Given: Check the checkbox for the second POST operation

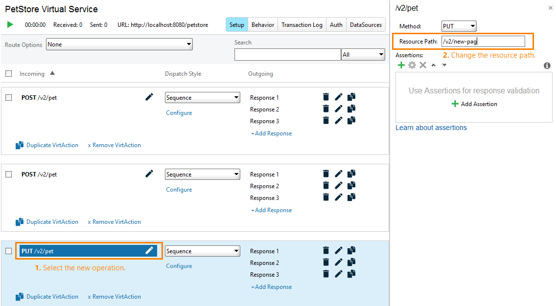Looking at the screenshot, I should [x=8, y=174].
